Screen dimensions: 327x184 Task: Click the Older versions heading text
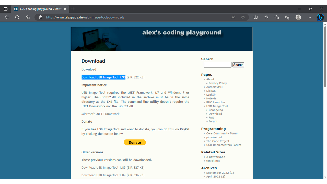click(92, 152)
